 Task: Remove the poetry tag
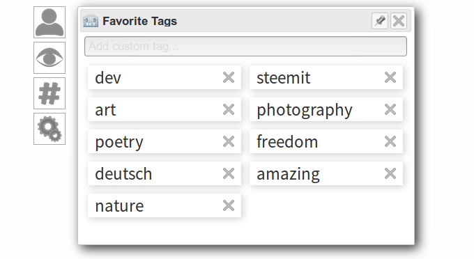tap(229, 141)
